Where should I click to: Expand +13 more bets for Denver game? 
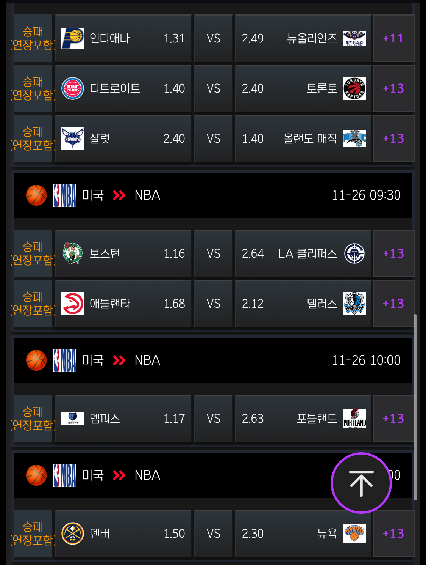(393, 534)
